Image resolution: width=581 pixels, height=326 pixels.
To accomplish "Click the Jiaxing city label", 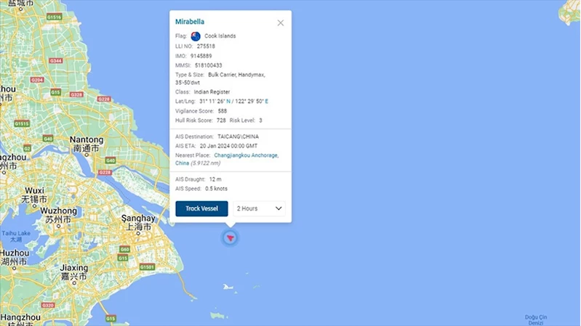I will (x=74, y=267).
